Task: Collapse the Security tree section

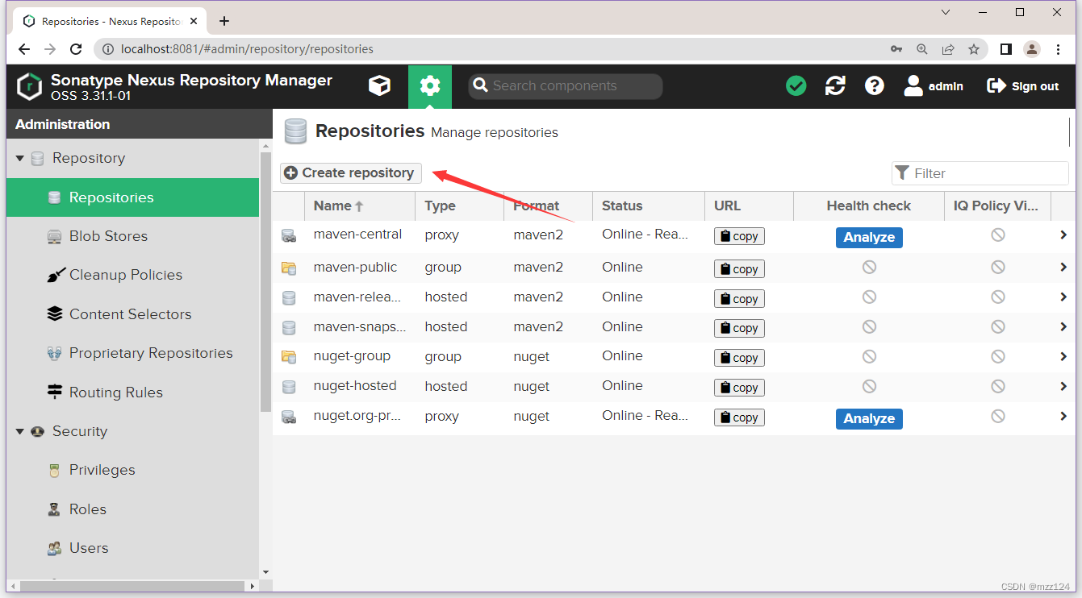Action: (20, 431)
